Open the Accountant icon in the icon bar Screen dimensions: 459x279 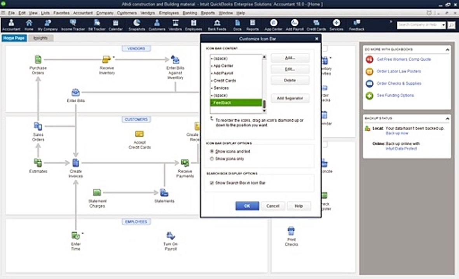tap(11, 25)
